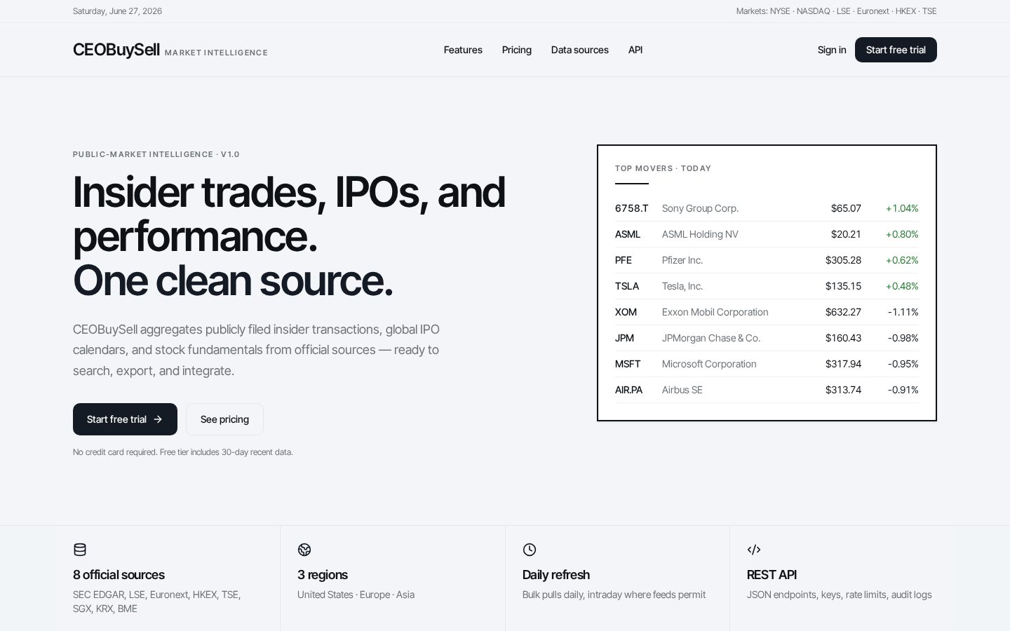This screenshot has height=631, width=1010.
Task: Open the Features nav item
Action: tap(463, 50)
